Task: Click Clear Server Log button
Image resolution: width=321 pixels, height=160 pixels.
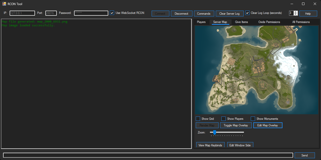Action: point(229,14)
